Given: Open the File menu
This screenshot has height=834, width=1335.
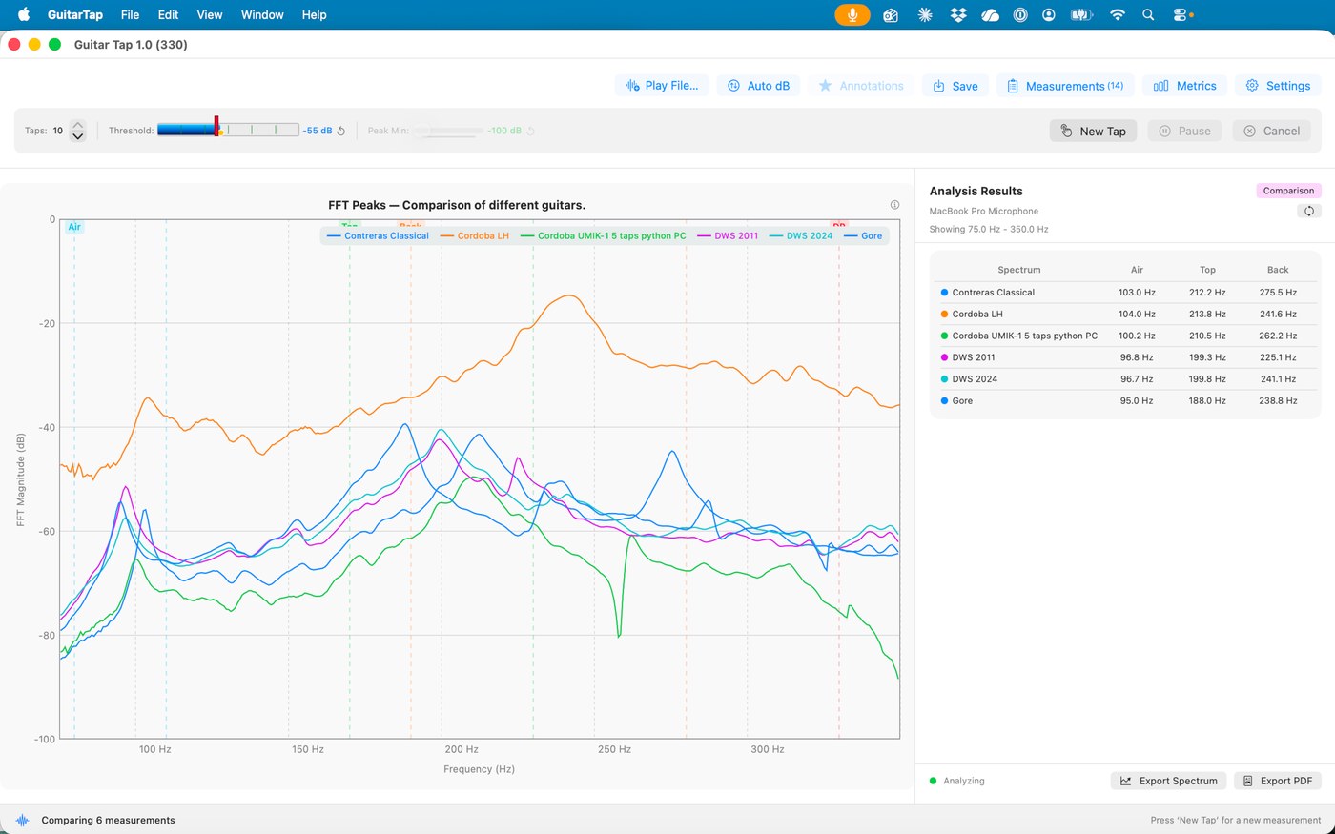Looking at the screenshot, I should [131, 14].
